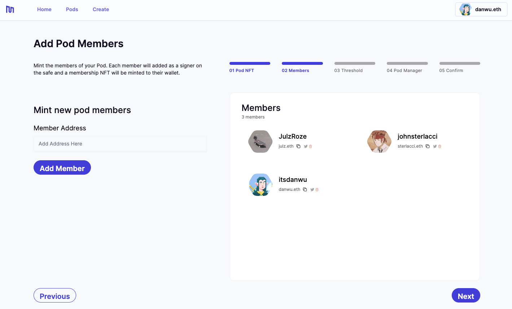Copy julz.eth address icon
This screenshot has height=309, width=512.
click(298, 146)
